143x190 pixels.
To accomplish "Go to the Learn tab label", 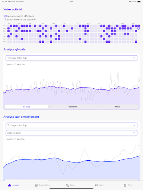I will [x=101, y=185].
